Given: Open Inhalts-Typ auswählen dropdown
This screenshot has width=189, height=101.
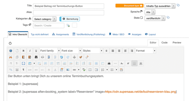Looking at the screenshot, I should pos(160,6).
